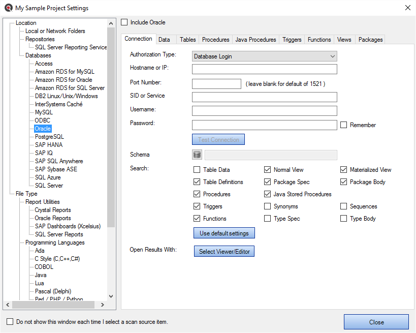Select Local or Network Folders in tree
The width and height of the screenshot is (416, 333).
[55, 31]
